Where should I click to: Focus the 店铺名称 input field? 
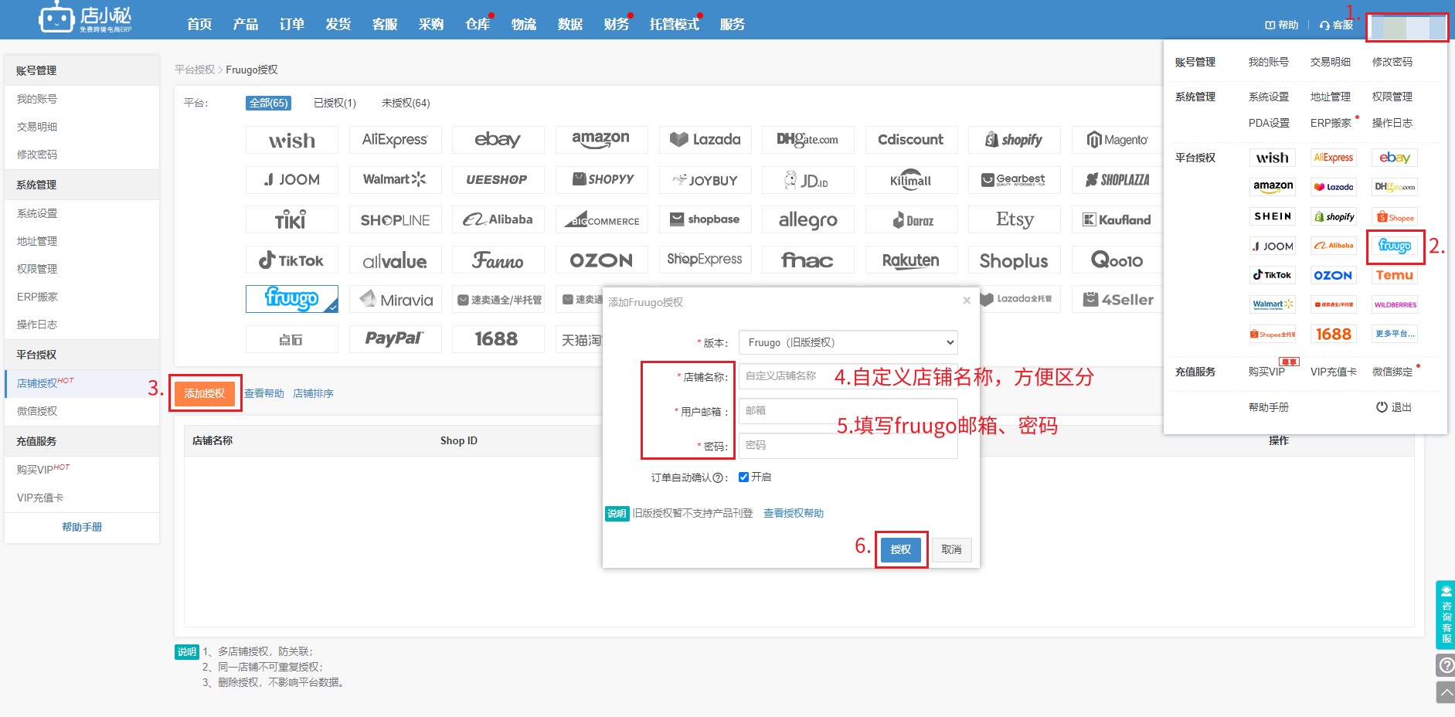click(x=848, y=376)
